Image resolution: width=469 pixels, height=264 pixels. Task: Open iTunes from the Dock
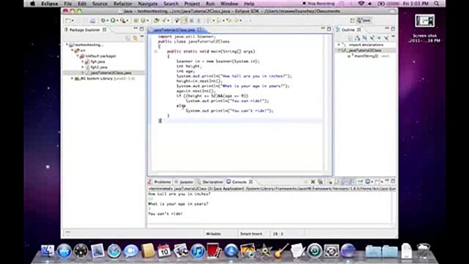198,251
